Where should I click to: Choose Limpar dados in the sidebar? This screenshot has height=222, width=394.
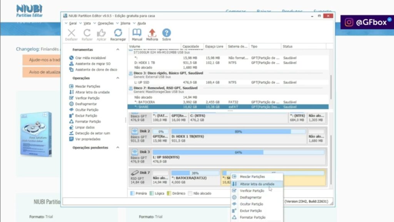tap(82, 127)
